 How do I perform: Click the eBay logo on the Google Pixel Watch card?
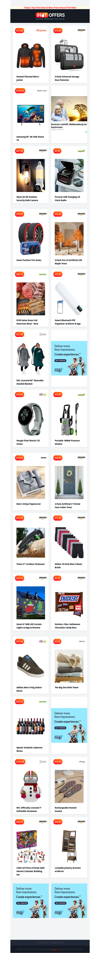[43, 395]
